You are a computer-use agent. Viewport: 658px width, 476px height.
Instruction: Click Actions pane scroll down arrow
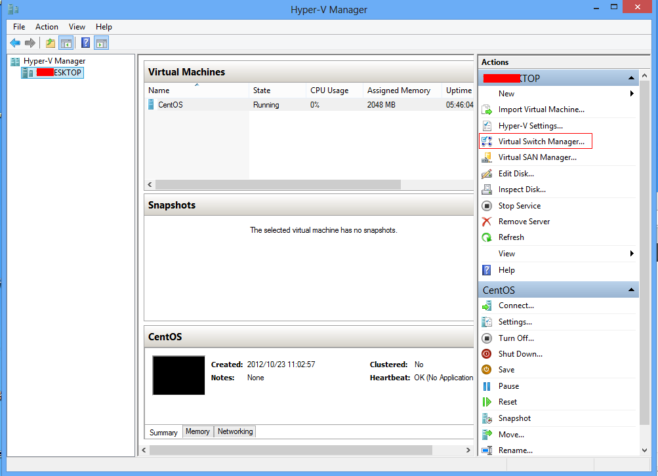click(x=645, y=450)
